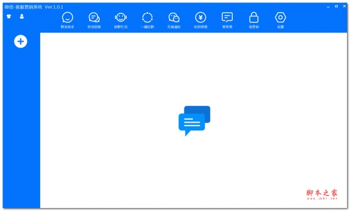Open the smiley-face 微群引流 tool
This screenshot has width=350, height=211.
coord(121,20)
